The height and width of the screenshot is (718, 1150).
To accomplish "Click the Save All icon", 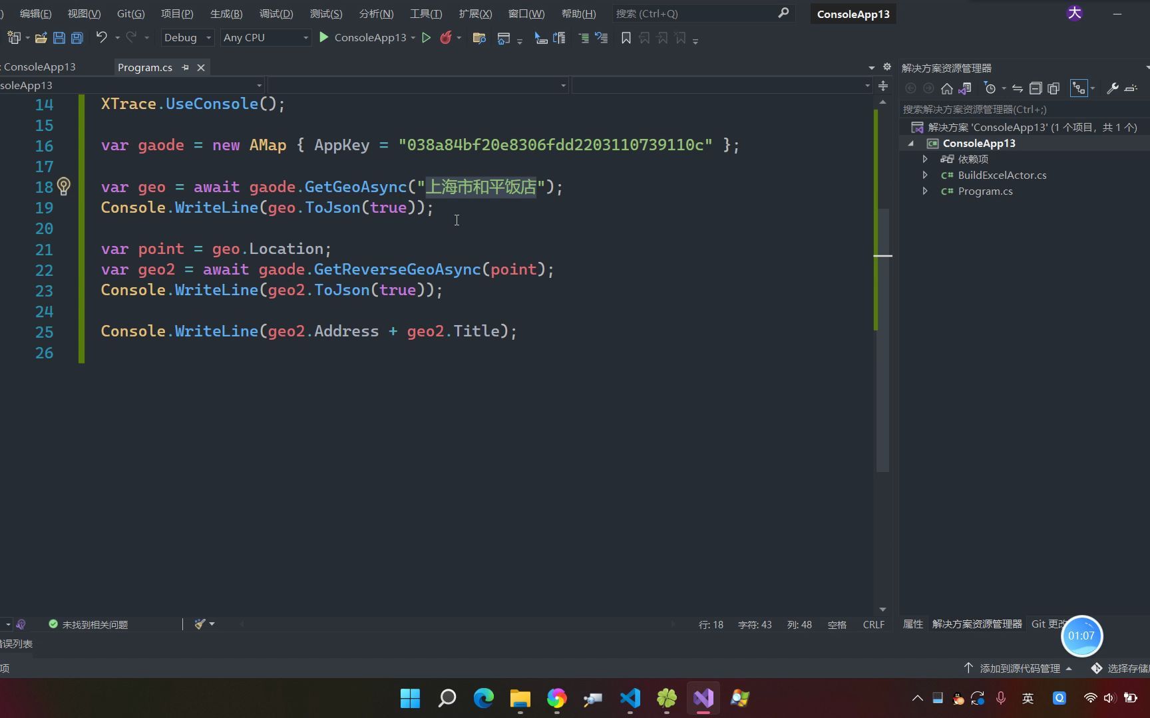I will [77, 38].
